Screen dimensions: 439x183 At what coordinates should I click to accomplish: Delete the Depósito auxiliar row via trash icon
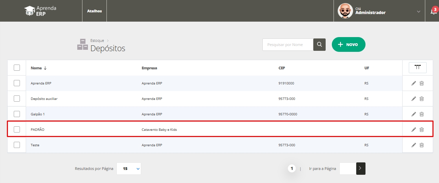coord(421,99)
